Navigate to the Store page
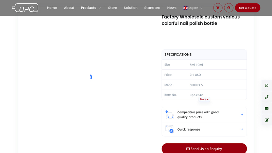The width and height of the screenshot is (272, 153). pos(113,8)
